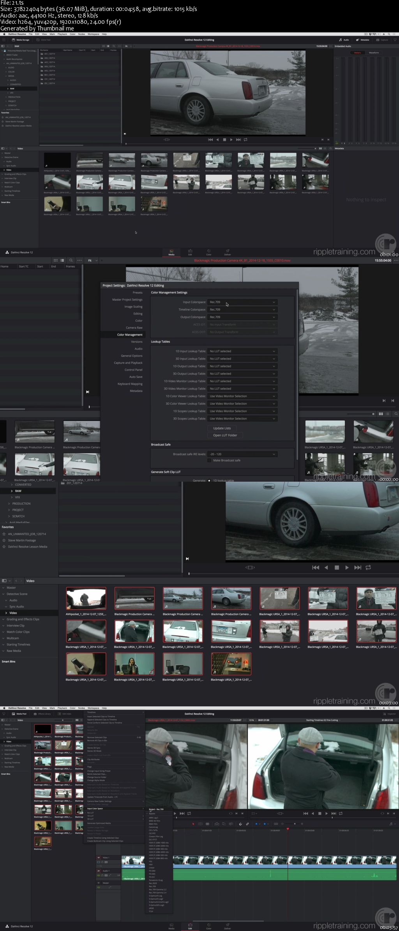Collapse the MEDIA folder in storage tree

[6, 76]
